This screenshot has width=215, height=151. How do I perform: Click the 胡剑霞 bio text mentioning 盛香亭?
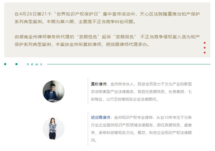click(x=141, y=129)
